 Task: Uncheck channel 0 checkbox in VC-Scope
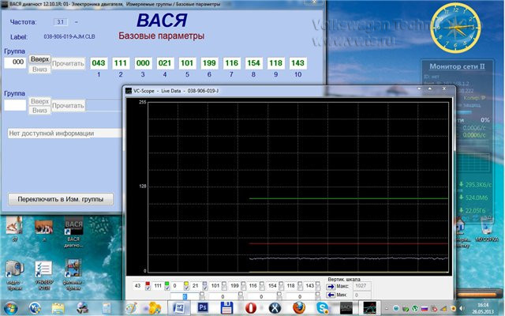(x=186, y=288)
